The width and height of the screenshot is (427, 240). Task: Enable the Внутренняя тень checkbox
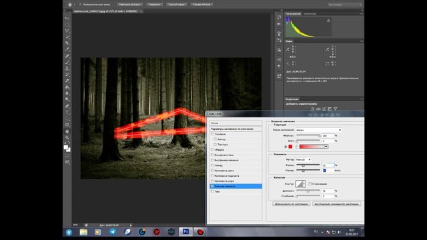(x=212, y=155)
